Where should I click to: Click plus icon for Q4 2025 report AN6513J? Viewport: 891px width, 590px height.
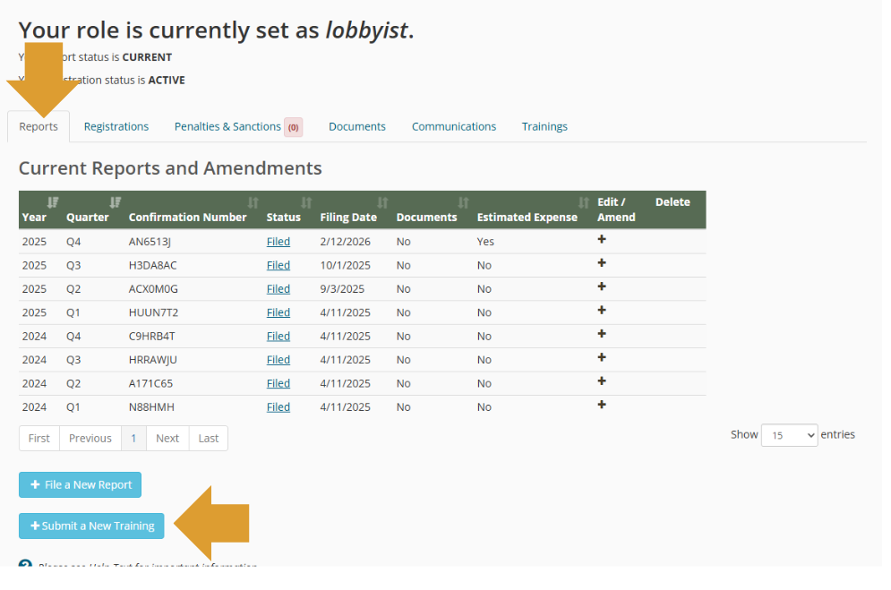tap(602, 240)
